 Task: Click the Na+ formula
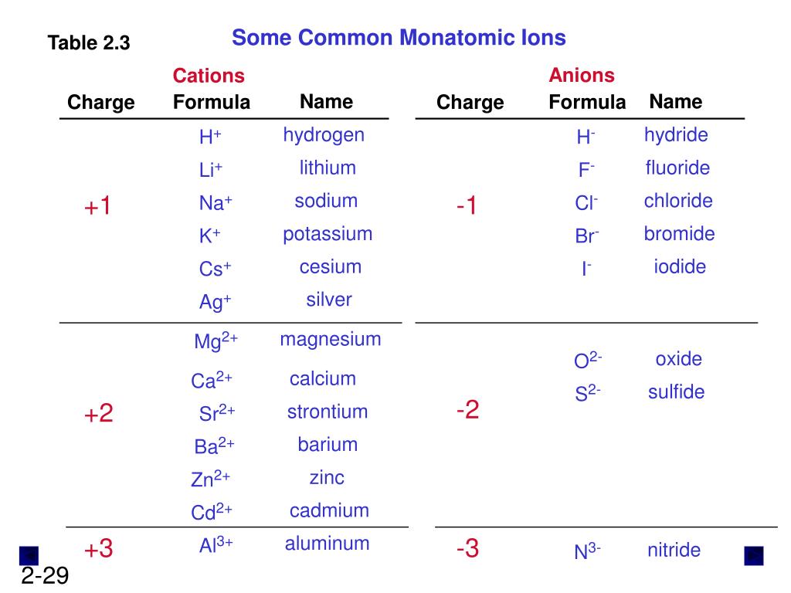point(216,203)
